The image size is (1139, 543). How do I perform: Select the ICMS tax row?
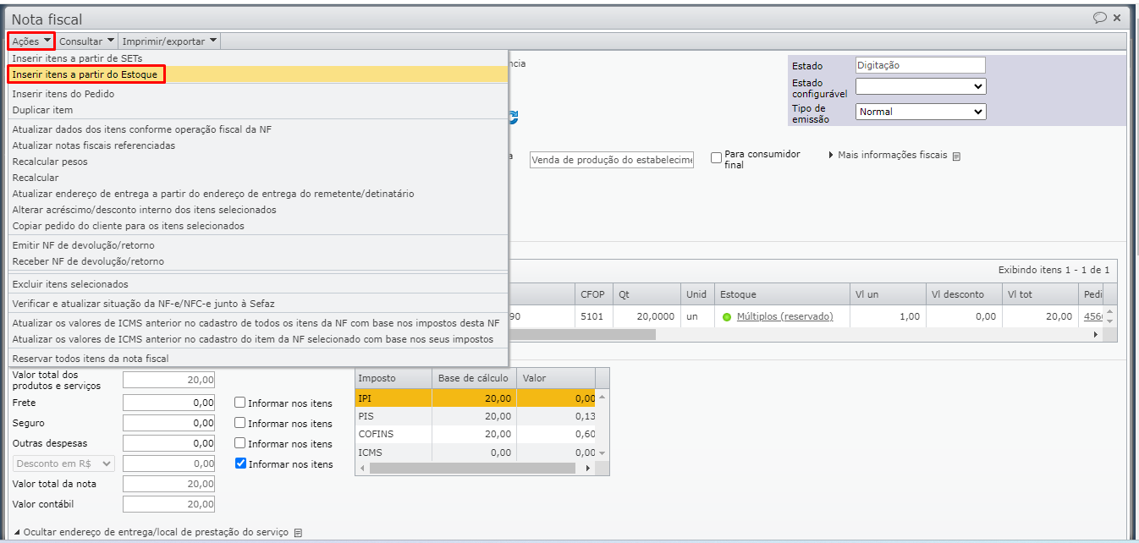tap(476, 452)
